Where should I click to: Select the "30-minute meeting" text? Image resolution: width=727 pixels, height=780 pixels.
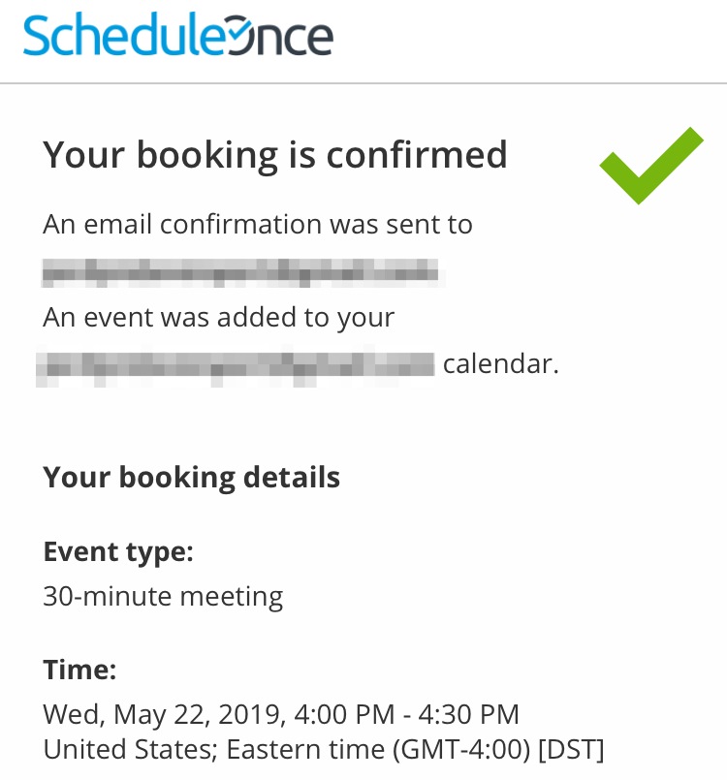163,596
